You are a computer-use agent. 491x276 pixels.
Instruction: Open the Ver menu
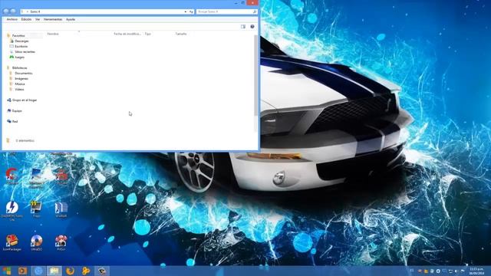(x=38, y=19)
